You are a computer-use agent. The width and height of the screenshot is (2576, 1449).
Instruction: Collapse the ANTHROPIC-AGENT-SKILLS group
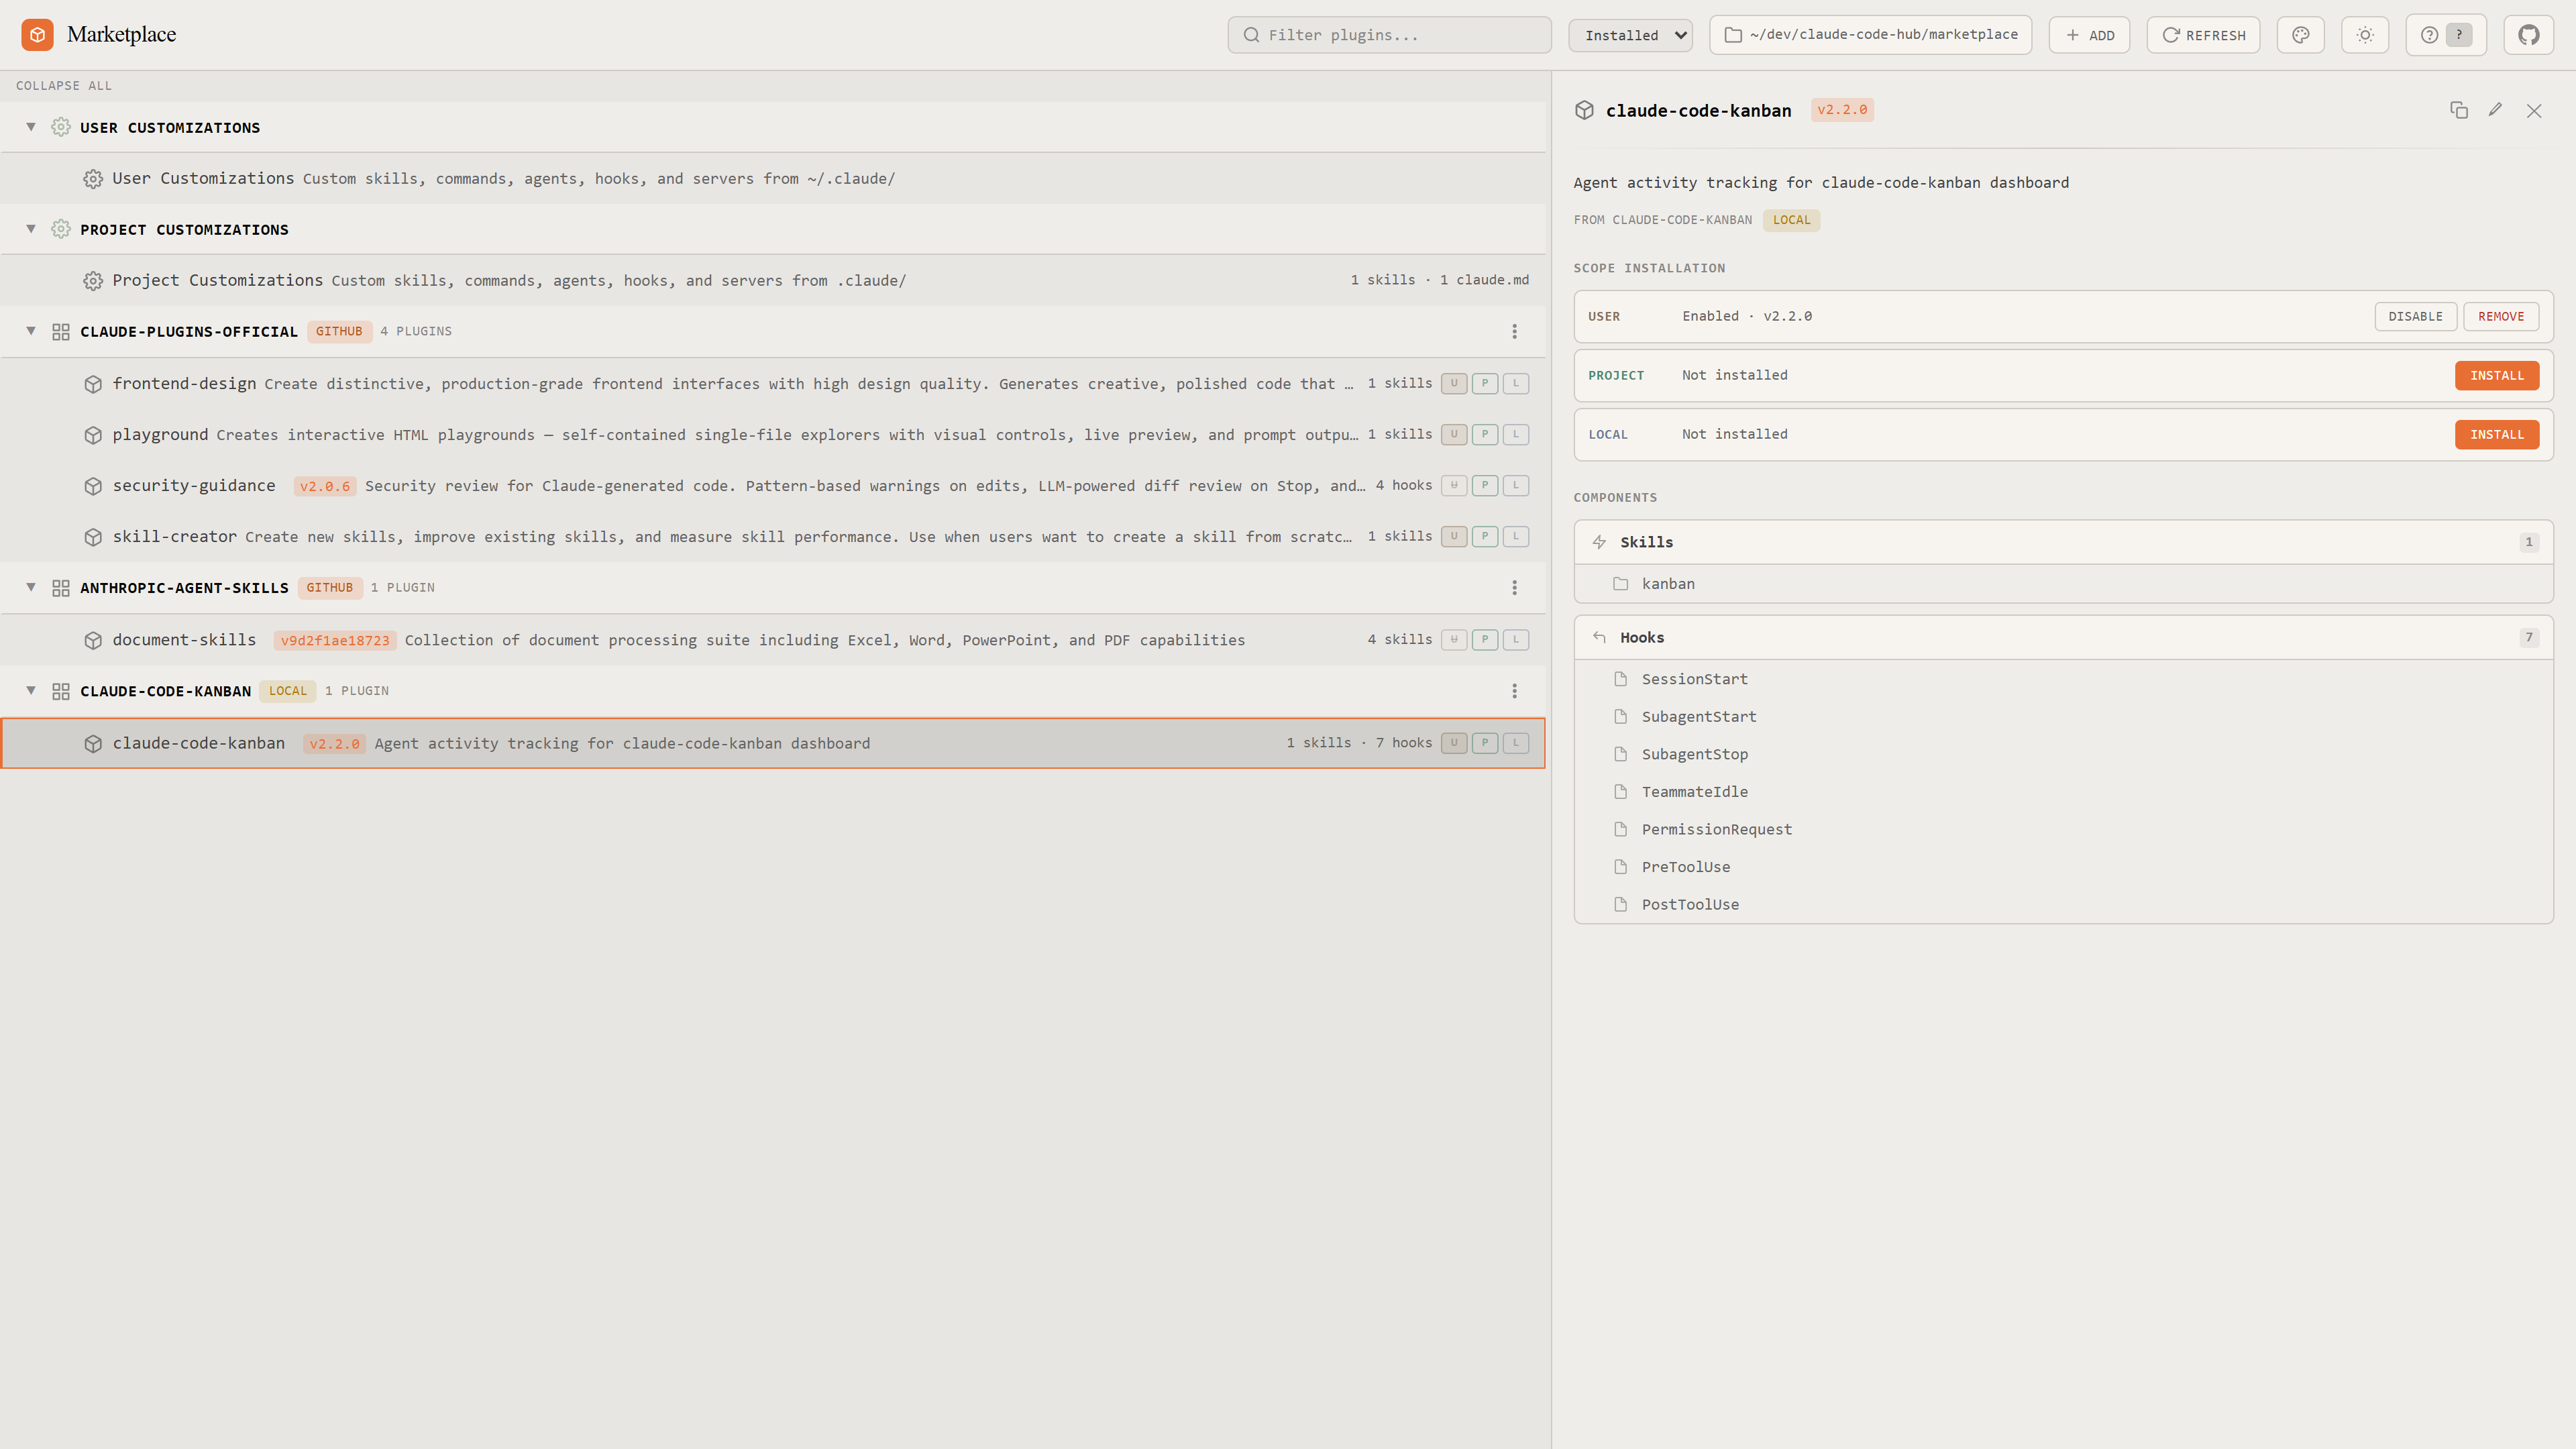[31, 587]
